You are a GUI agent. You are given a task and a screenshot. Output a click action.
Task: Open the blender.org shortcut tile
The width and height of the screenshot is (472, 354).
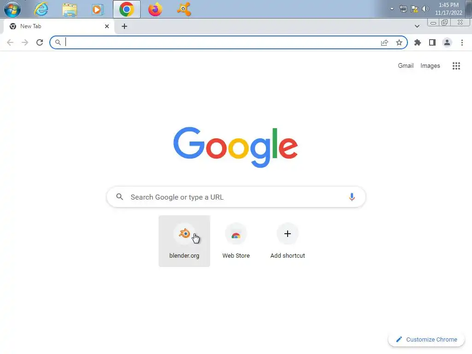[x=184, y=241]
